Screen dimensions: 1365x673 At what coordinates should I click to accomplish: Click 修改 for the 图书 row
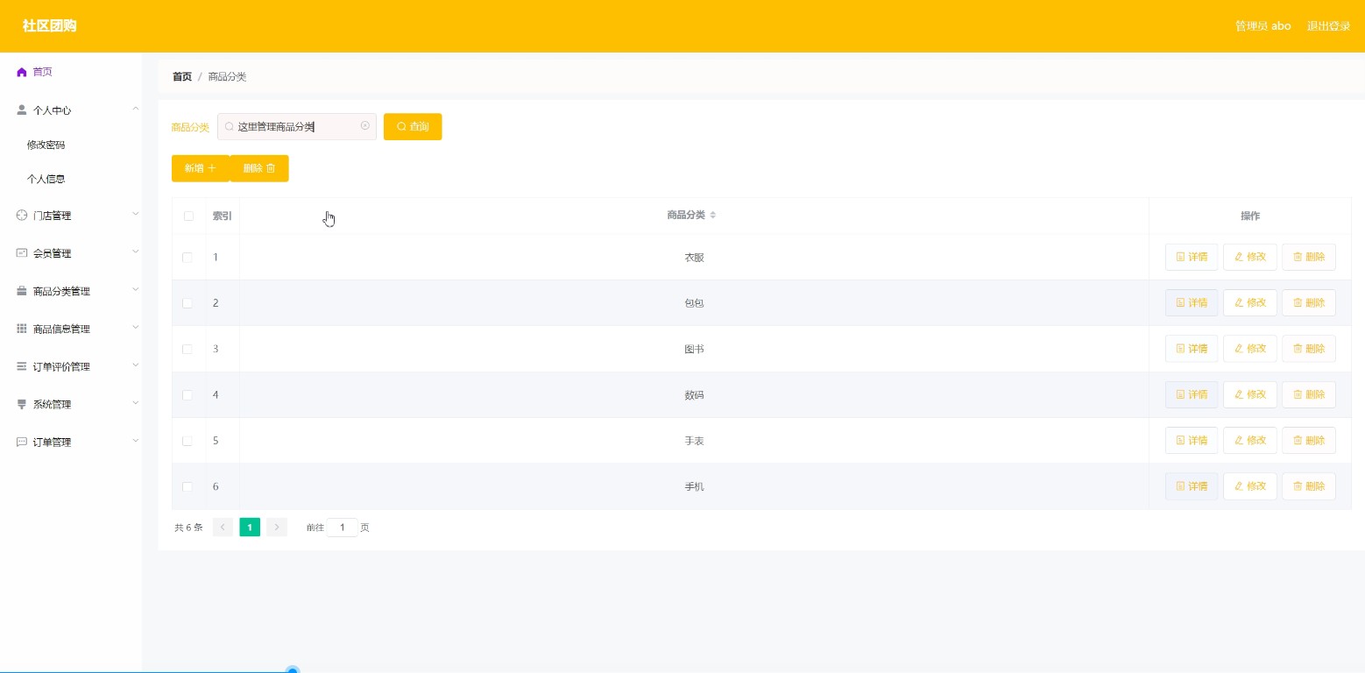[x=1250, y=348]
